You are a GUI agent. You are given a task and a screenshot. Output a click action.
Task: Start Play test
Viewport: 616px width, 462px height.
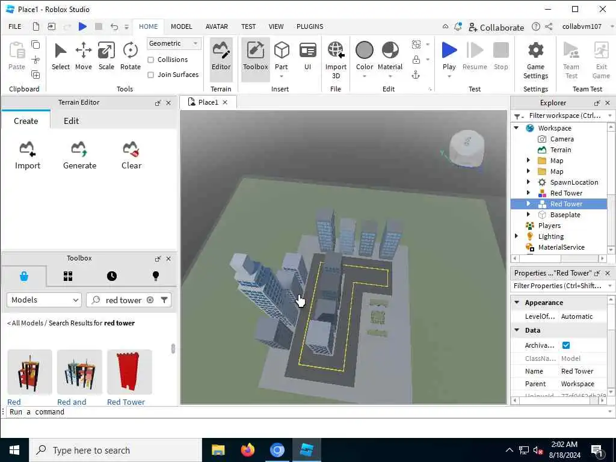coord(449,56)
